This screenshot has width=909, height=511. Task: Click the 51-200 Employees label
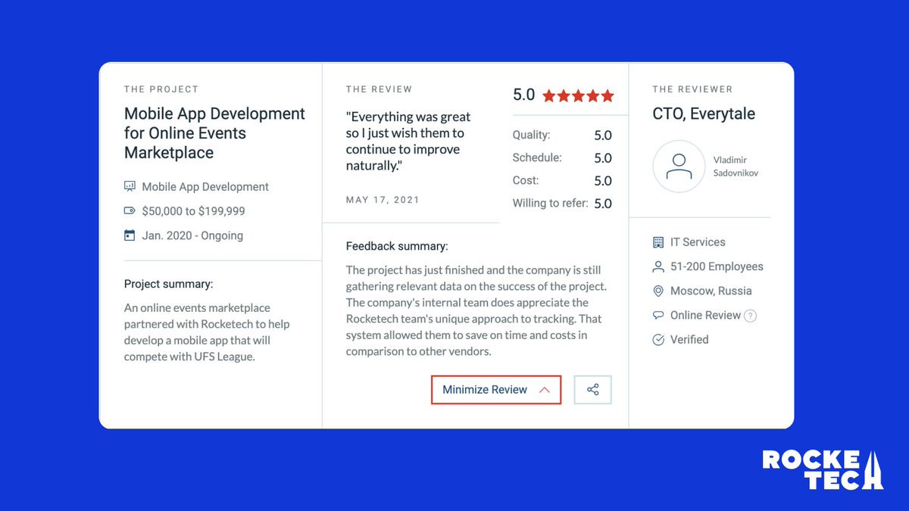(x=717, y=266)
